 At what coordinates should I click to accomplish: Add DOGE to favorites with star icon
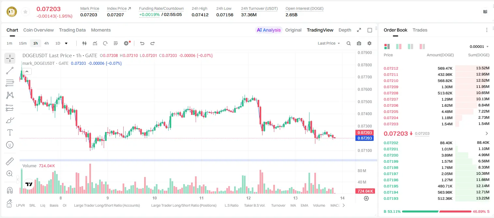[x=25, y=12]
